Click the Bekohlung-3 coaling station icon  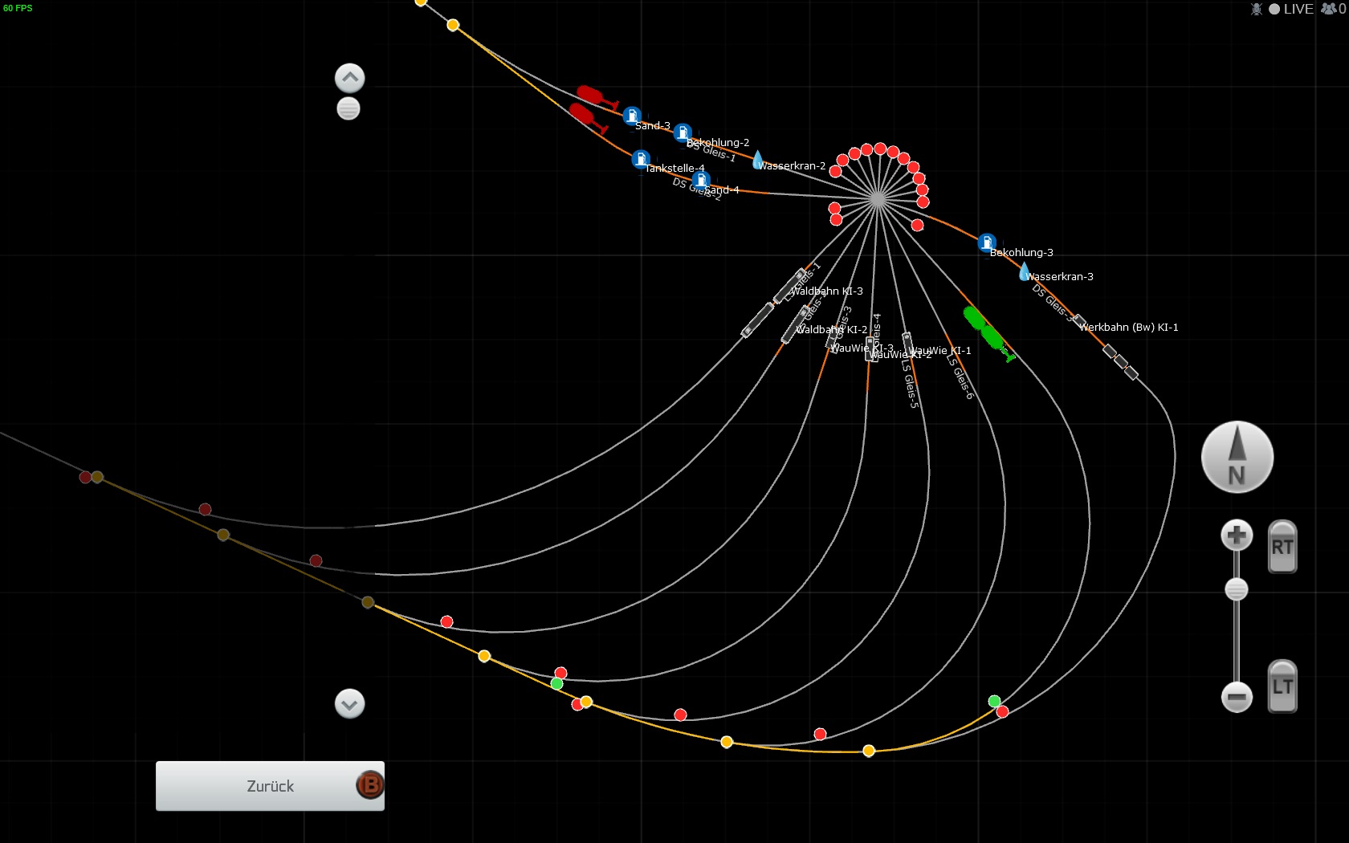pos(987,242)
